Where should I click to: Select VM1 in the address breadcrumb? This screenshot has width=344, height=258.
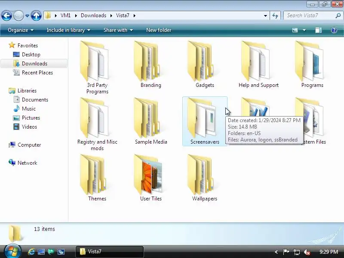coord(66,15)
